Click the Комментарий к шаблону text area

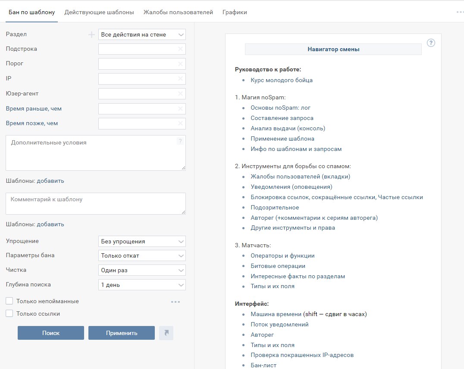(95, 203)
